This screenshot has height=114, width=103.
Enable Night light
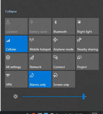pyautogui.click(x=88, y=26)
